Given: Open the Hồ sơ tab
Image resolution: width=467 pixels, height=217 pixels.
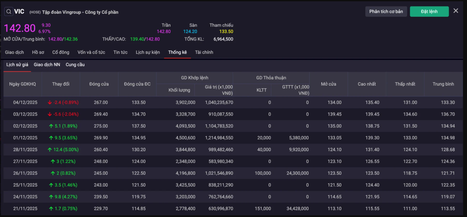Looking at the screenshot, I should pos(38,53).
